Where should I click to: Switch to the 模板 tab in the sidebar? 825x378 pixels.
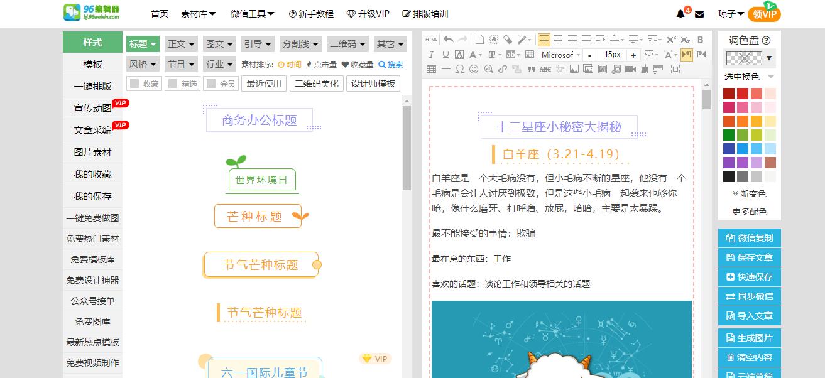click(x=92, y=63)
